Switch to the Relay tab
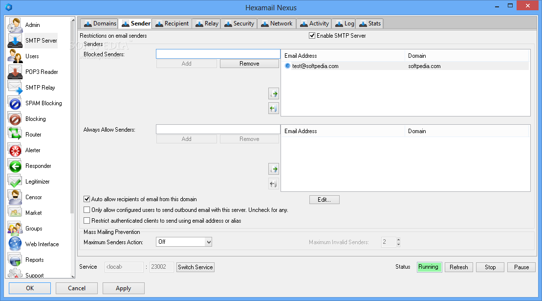Viewport: 542px width, 301px height. [x=207, y=23]
